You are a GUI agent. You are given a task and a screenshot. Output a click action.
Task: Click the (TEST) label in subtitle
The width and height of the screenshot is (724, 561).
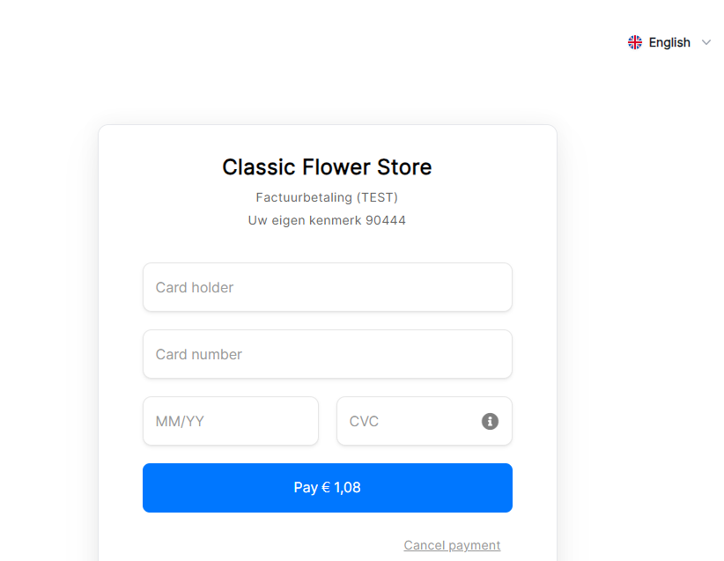tap(377, 197)
